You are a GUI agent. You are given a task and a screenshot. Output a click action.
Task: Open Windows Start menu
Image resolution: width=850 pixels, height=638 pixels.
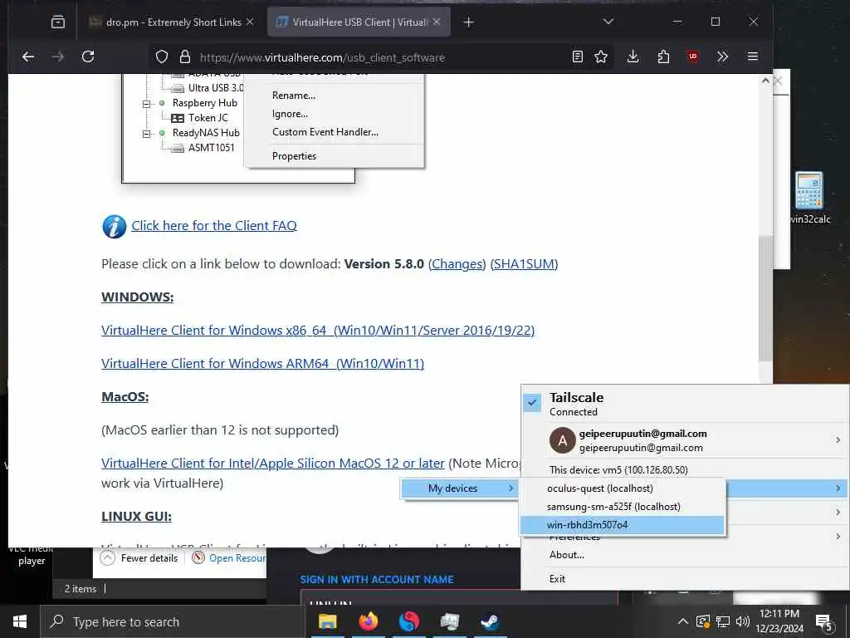tap(20, 621)
